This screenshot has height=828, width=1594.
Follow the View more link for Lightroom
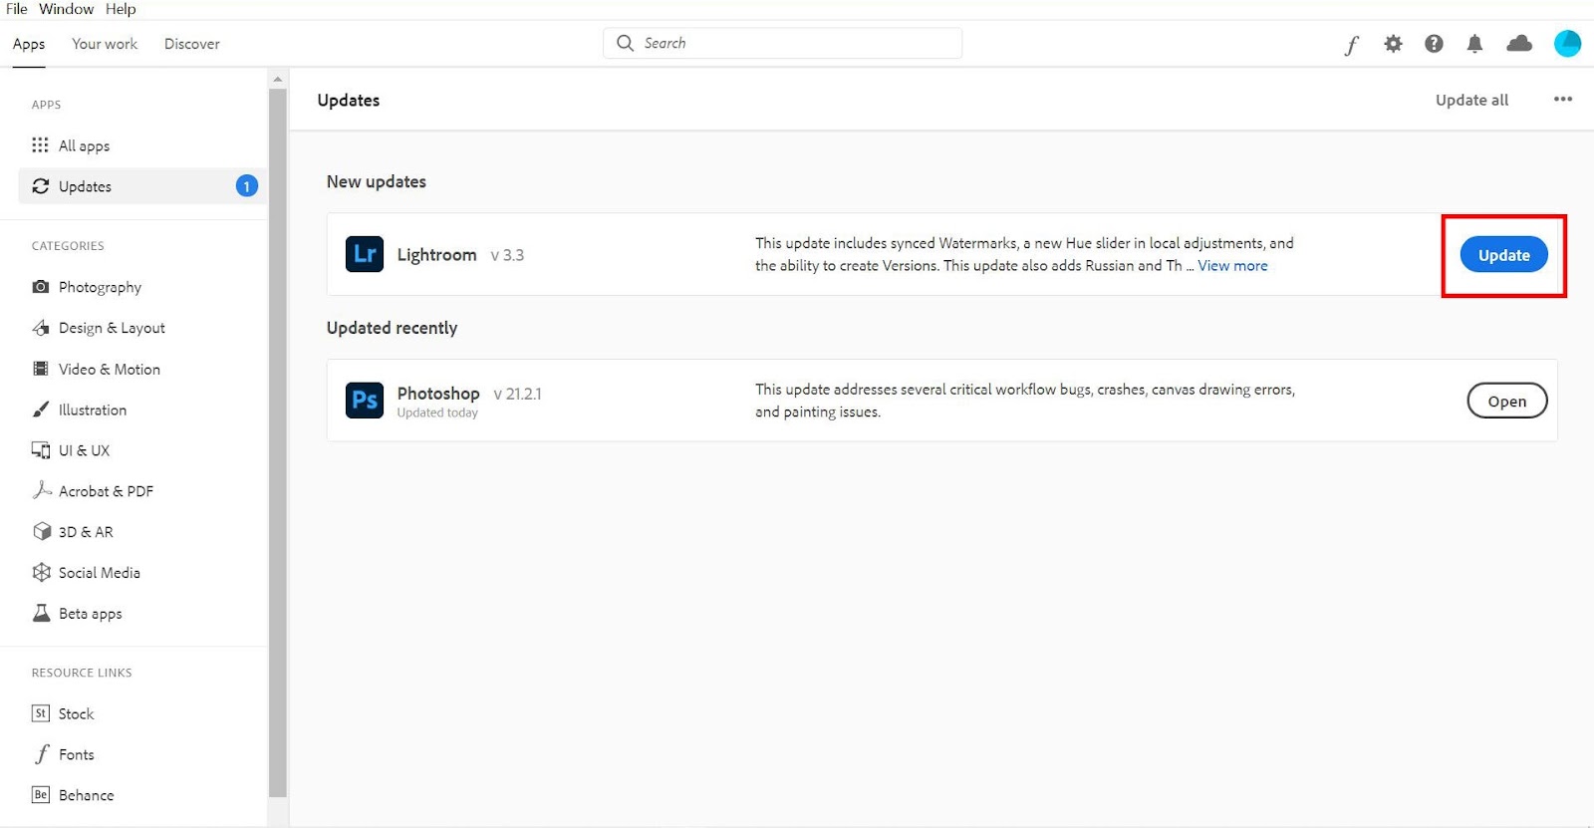click(x=1232, y=266)
